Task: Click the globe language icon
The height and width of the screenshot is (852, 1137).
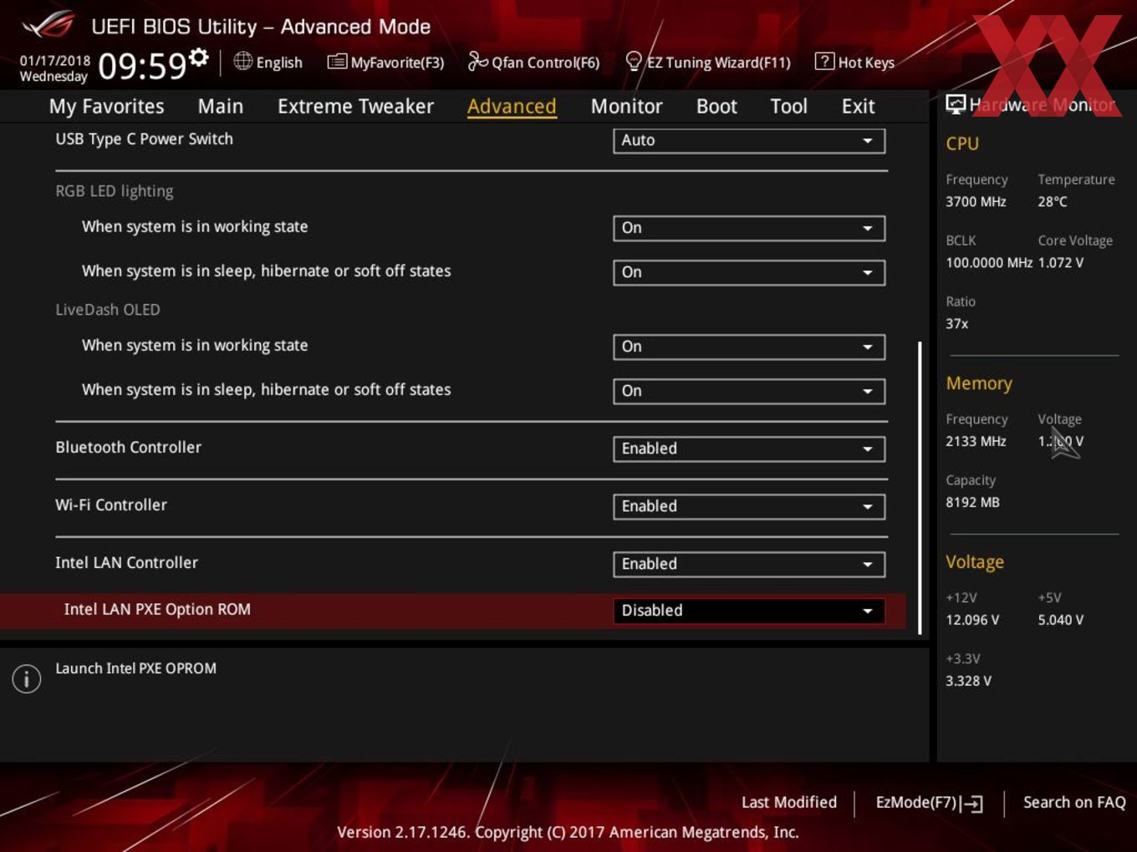Action: (x=242, y=61)
